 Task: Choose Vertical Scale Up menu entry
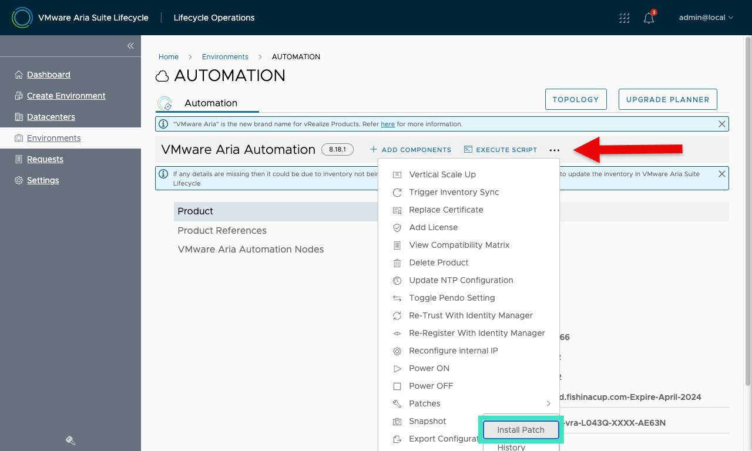tap(468, 174)
